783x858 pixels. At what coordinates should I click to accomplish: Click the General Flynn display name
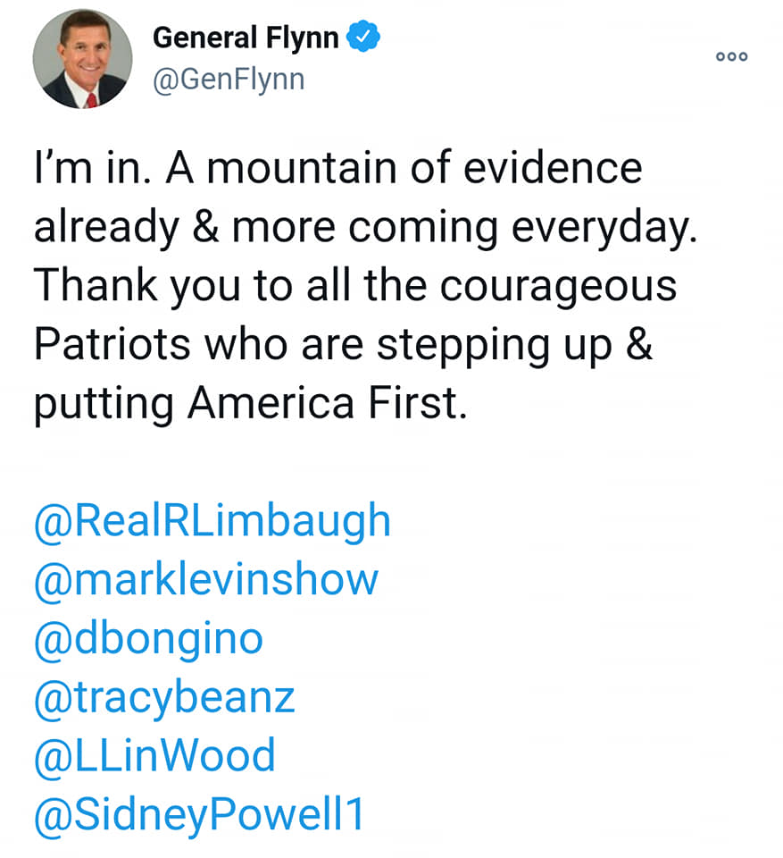coord(246,38)
